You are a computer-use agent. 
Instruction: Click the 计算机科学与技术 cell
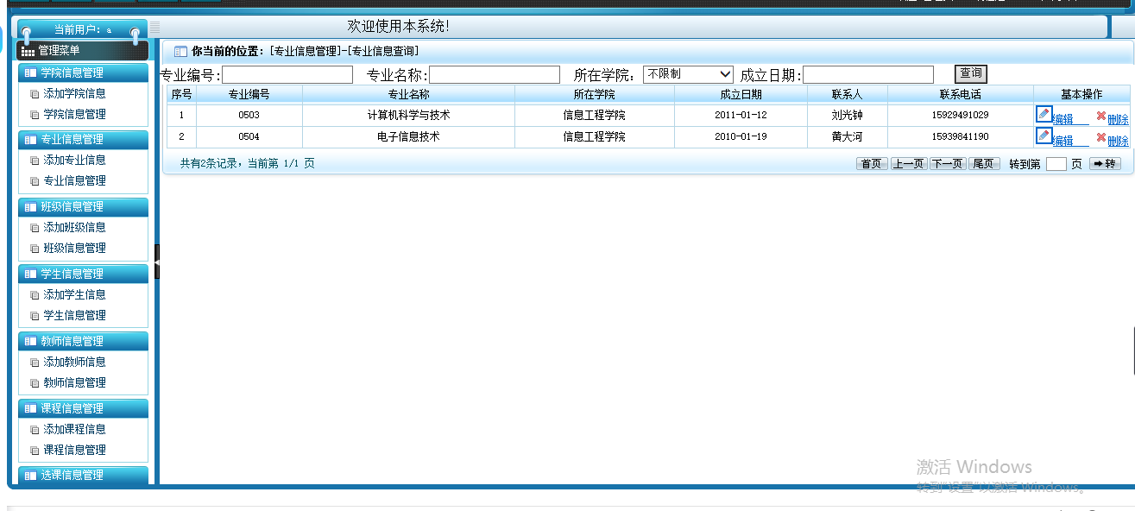(408, 115)
